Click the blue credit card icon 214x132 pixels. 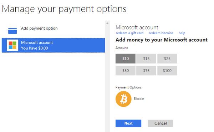coord(12,31)
